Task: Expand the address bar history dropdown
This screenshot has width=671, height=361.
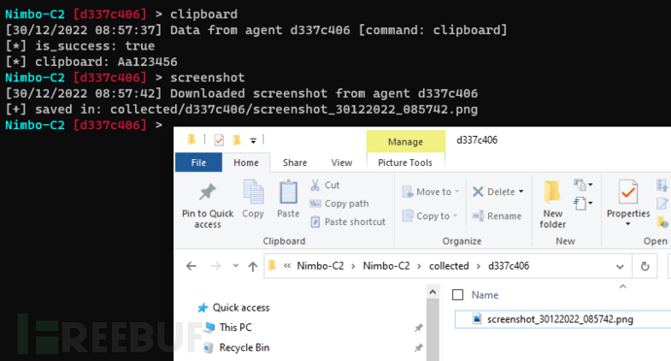Action: [619, 267]
